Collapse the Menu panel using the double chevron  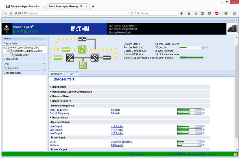[x=45, y=39]
